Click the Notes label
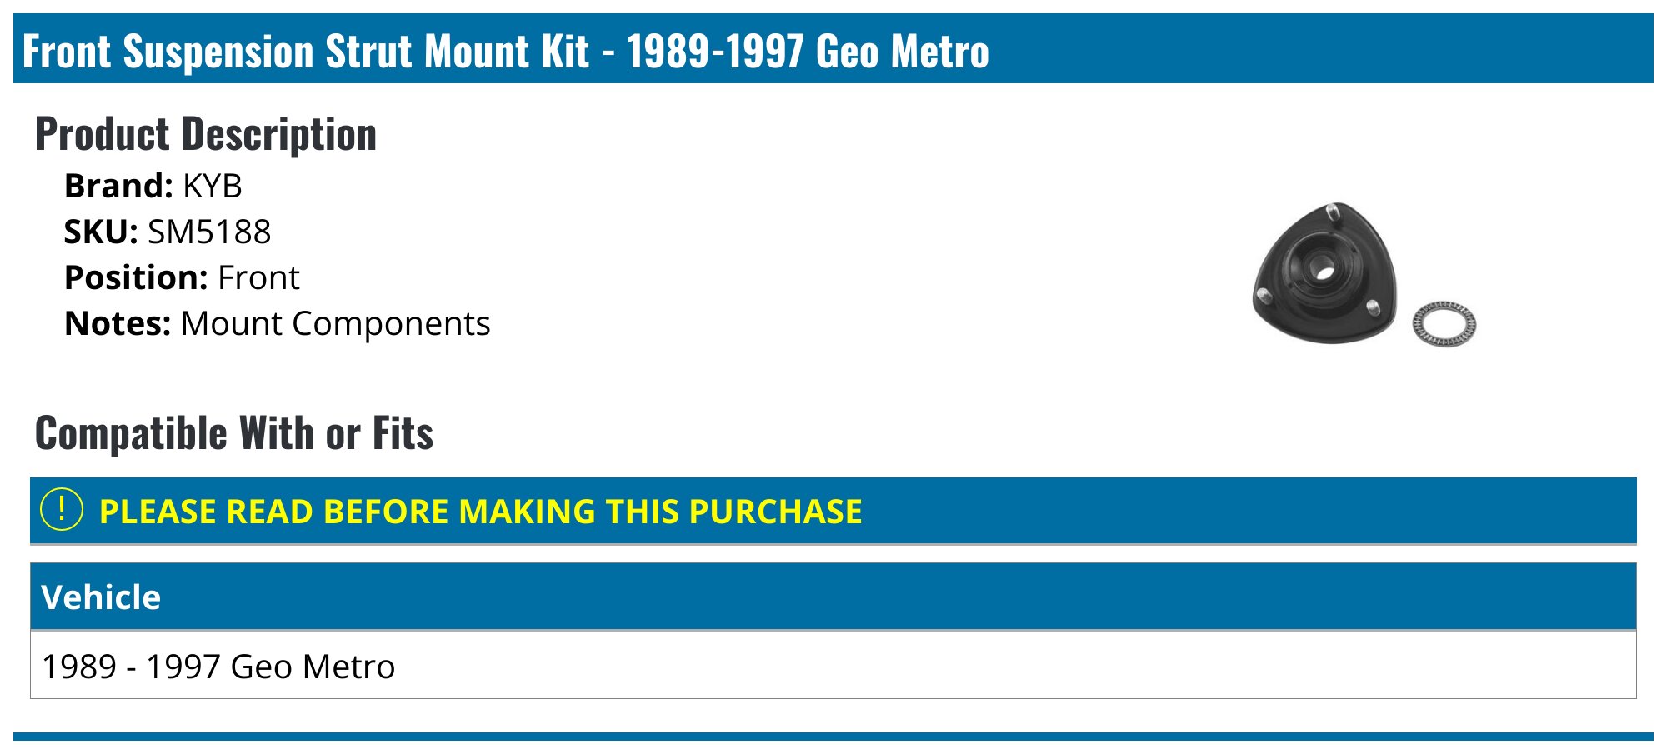This screenshot has width=1667, height=754. (x=118, y=323)
